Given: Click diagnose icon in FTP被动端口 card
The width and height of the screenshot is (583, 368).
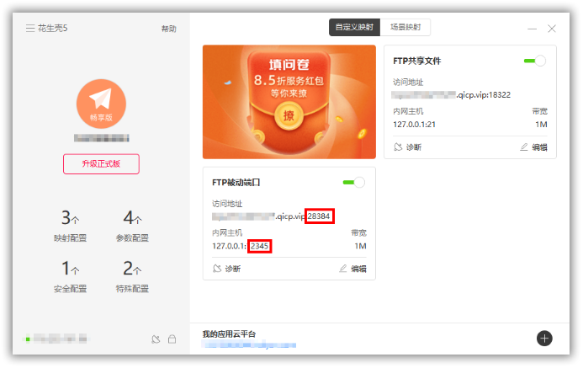Looking at the screenshot, I should pos(218,269).
